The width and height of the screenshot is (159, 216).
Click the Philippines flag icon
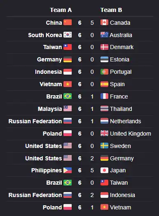(68, 170)
